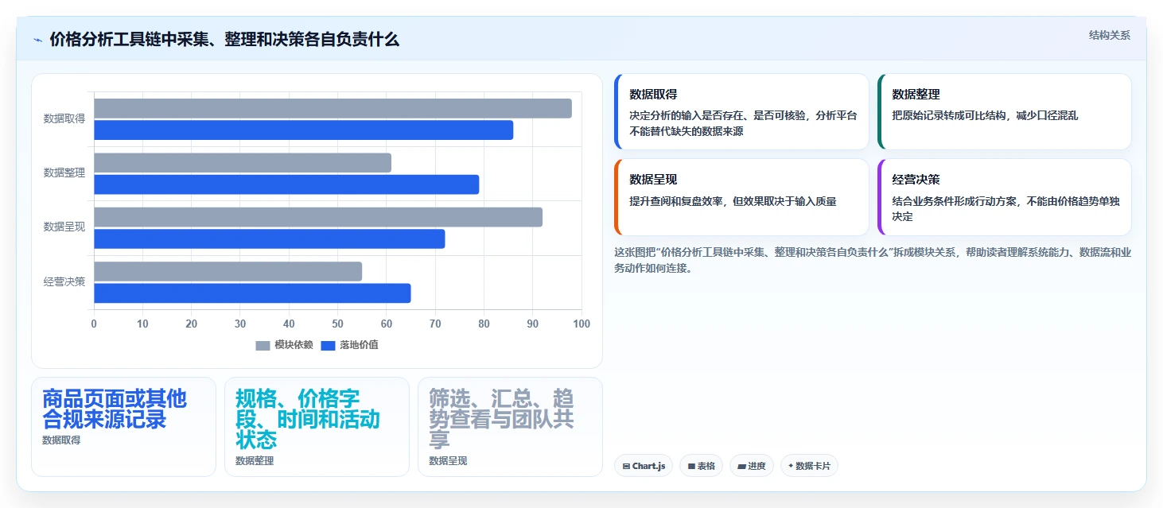Screen dimensions: 1163x508
Task: Click the blue 落地价值 bar for 数据整理
Action: coord(286,184)
